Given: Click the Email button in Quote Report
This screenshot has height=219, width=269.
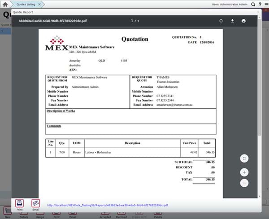Looking at the screenshot, I should (36, 205).
